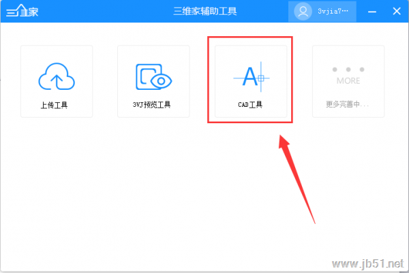This screenshot has width=409, height=273.
Task: Open the CAD工具 letter A icon
Action: pos(251,77)
